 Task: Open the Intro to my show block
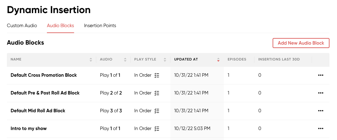pyautogui.click(x=28, y=129)
